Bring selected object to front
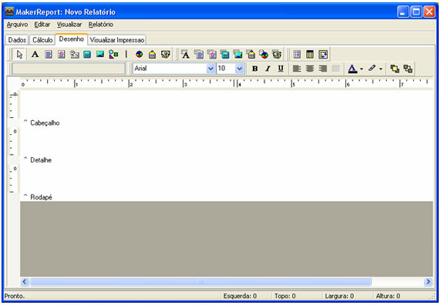441x305 pixels. click(x=395, y=69)
